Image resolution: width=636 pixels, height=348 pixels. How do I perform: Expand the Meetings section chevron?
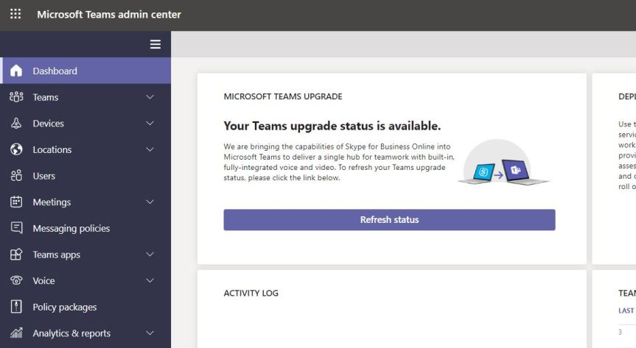tap(150, 202)
